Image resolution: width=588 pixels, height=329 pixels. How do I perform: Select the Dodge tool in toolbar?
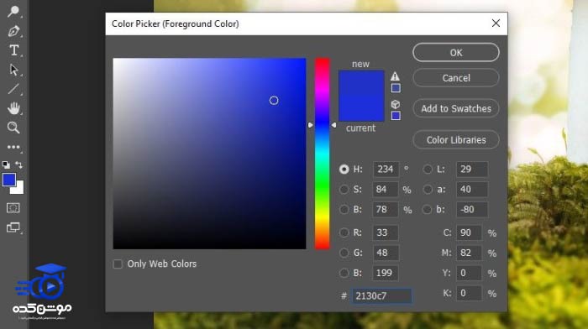[x=13, y=11]
